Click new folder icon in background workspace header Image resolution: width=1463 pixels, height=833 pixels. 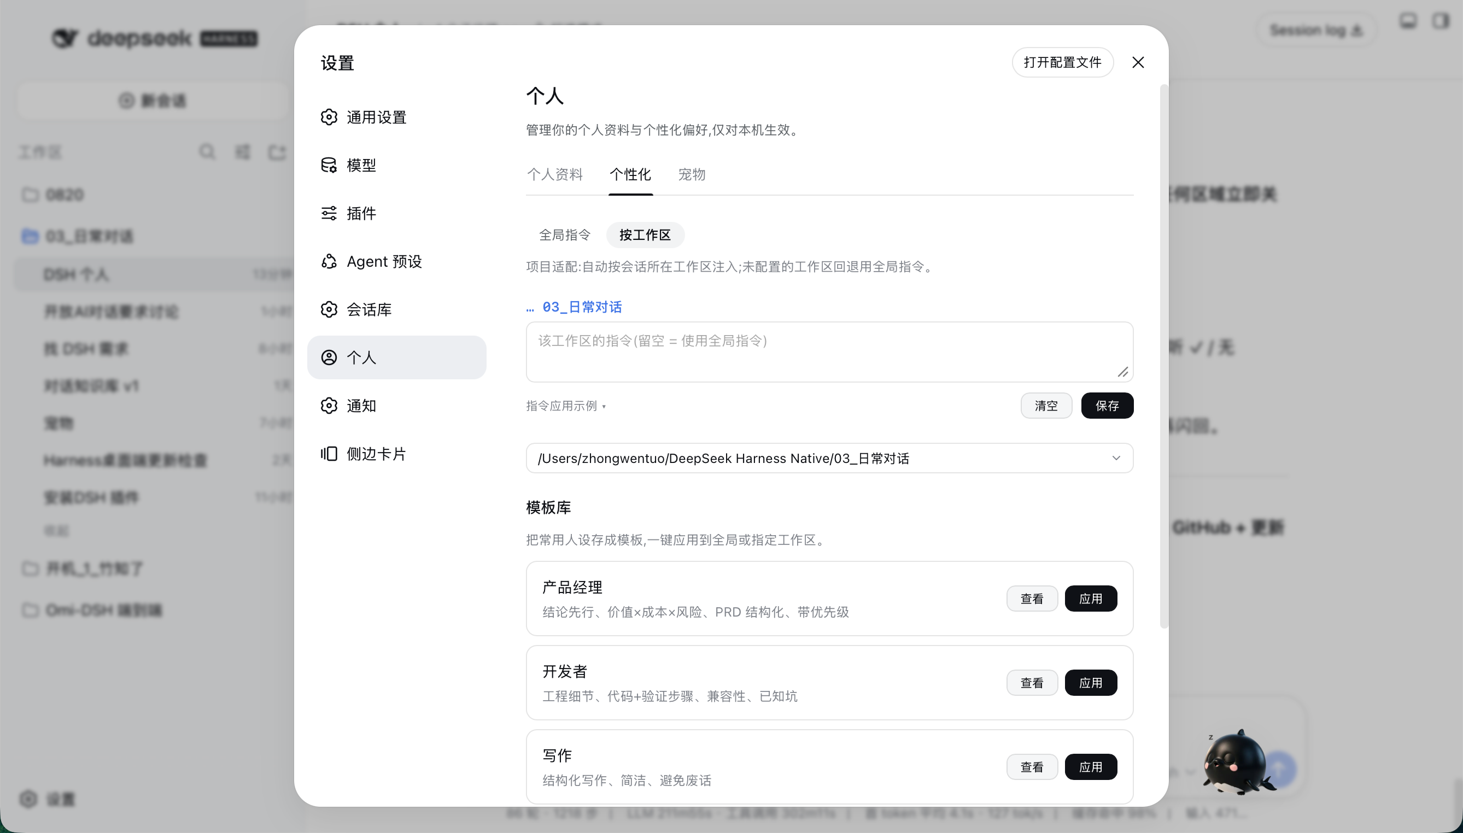278,152
